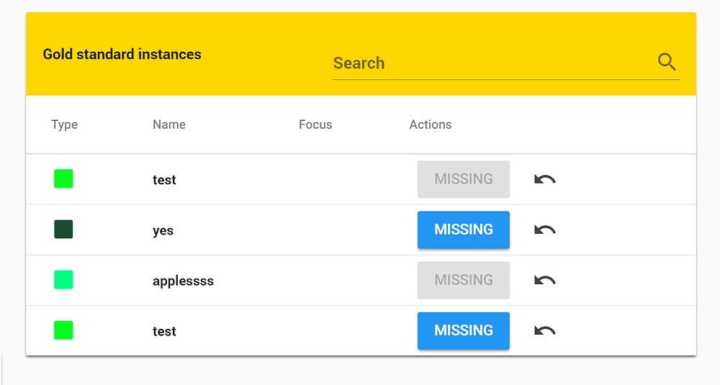720x385 pixels.
Task: Click the Focus column header
Action: tap(315, 124)
